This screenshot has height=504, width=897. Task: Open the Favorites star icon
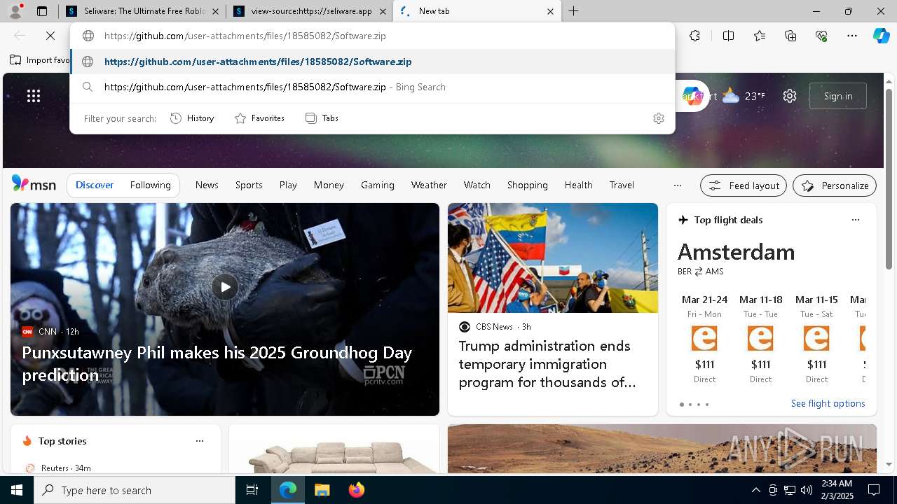click(760, 36)
